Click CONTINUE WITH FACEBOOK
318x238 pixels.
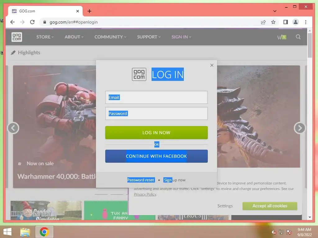157,156
